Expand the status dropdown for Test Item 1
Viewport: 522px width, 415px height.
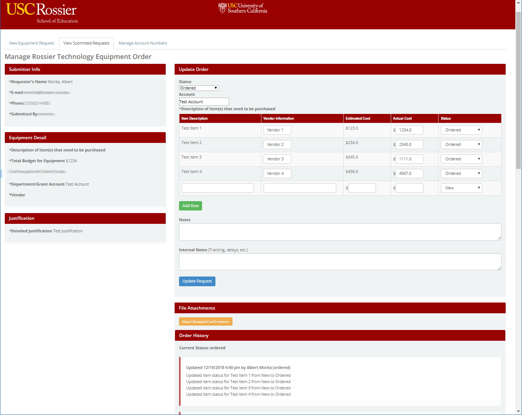461,130
